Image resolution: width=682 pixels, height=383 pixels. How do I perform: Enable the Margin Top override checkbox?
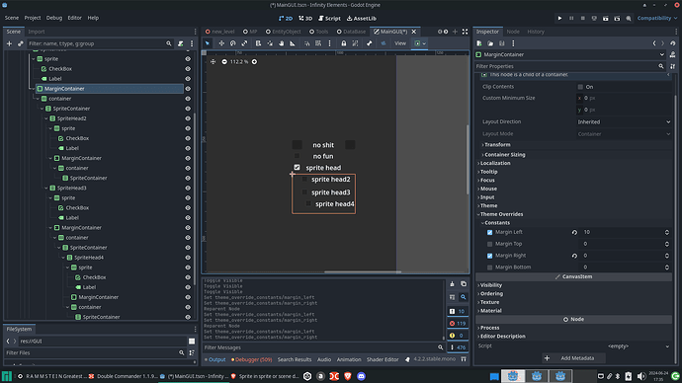(x=489, y=244)
